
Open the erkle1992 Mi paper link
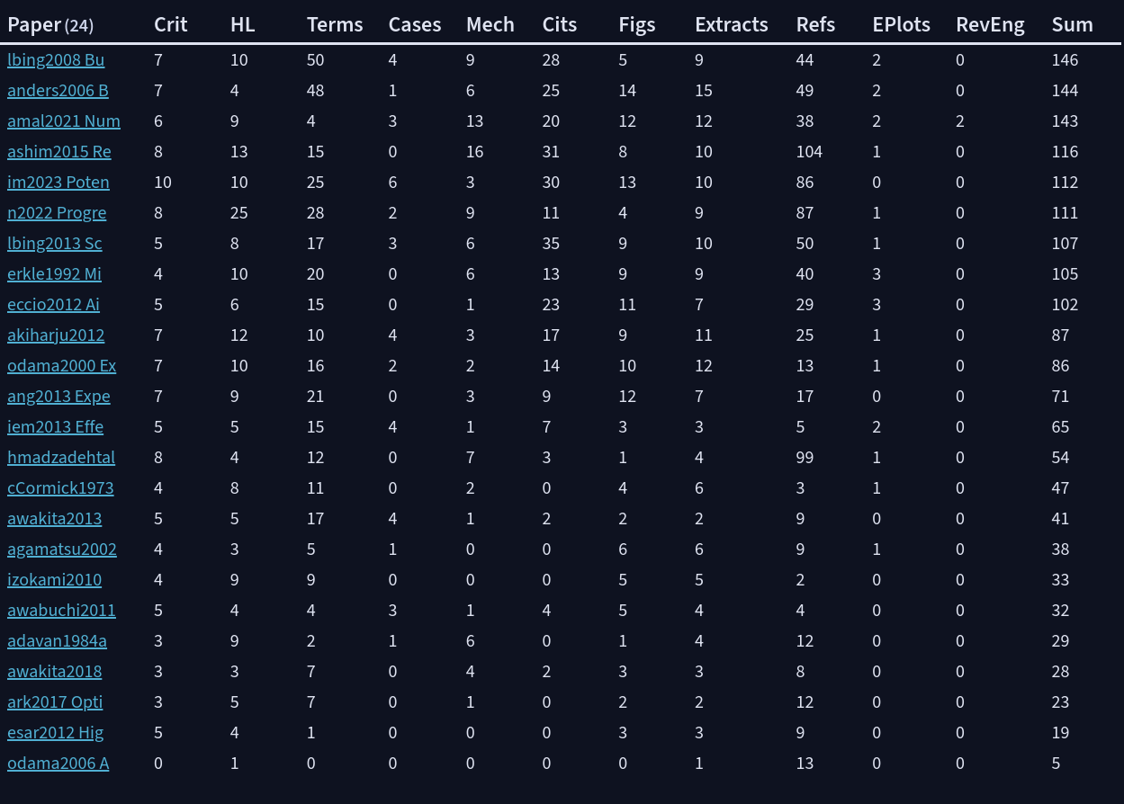[54, 274]
